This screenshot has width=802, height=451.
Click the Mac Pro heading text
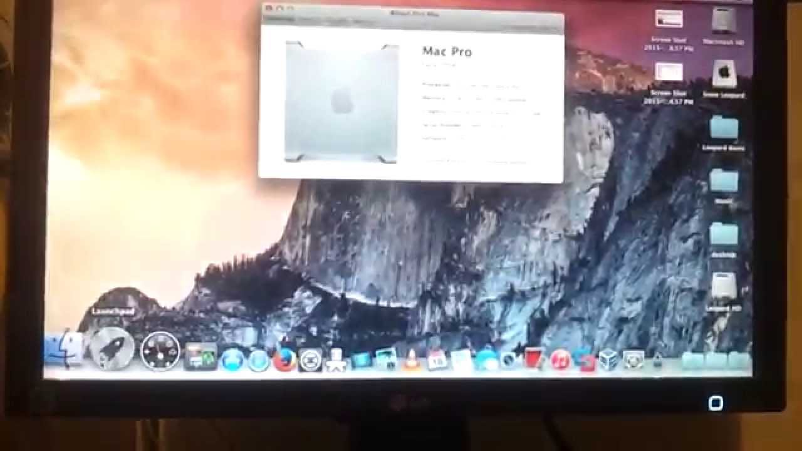(x=447, y=52)
